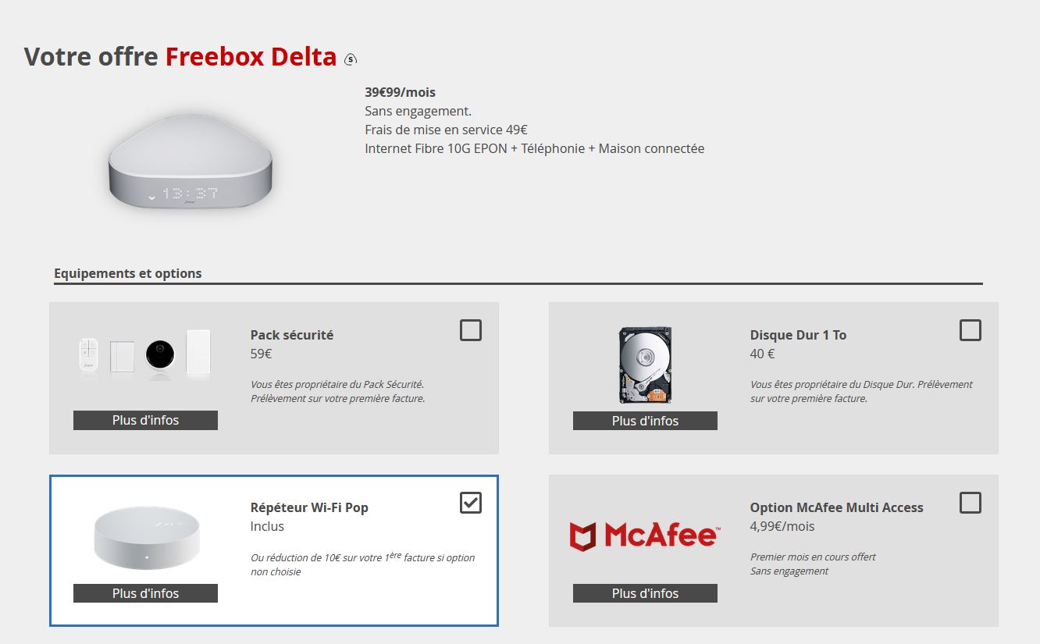Image resolution: width=1040 pixels, height=644 pixels.
Task: Click the hard drive product image
Action: 645,365
